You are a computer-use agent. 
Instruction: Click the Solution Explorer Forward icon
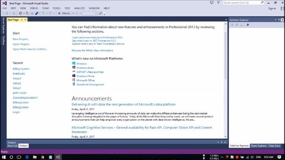pos(236,25)
